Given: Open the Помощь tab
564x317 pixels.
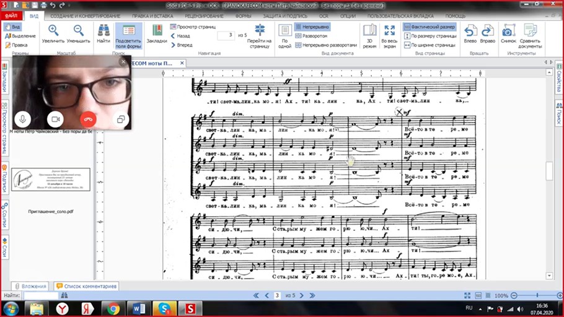Looking at the screenshot, I should [x=456, y=16].
